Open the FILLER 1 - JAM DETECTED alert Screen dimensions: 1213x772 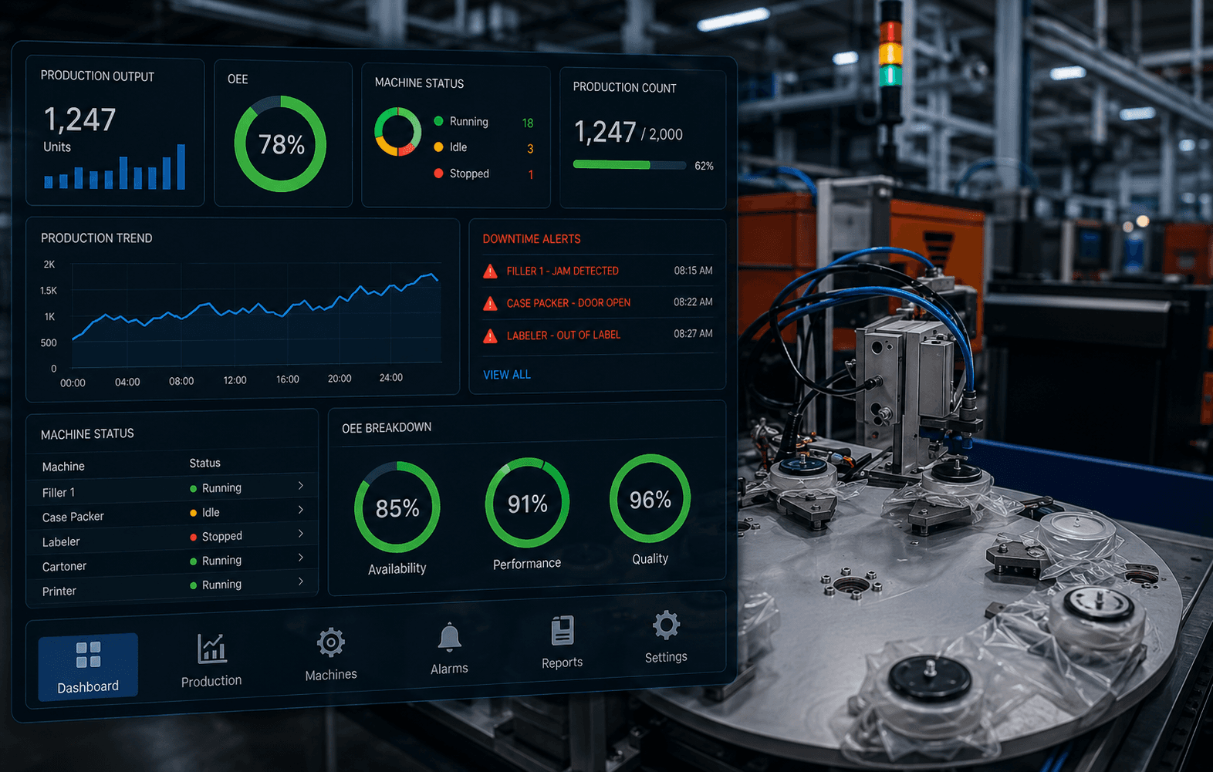[563, 271]
